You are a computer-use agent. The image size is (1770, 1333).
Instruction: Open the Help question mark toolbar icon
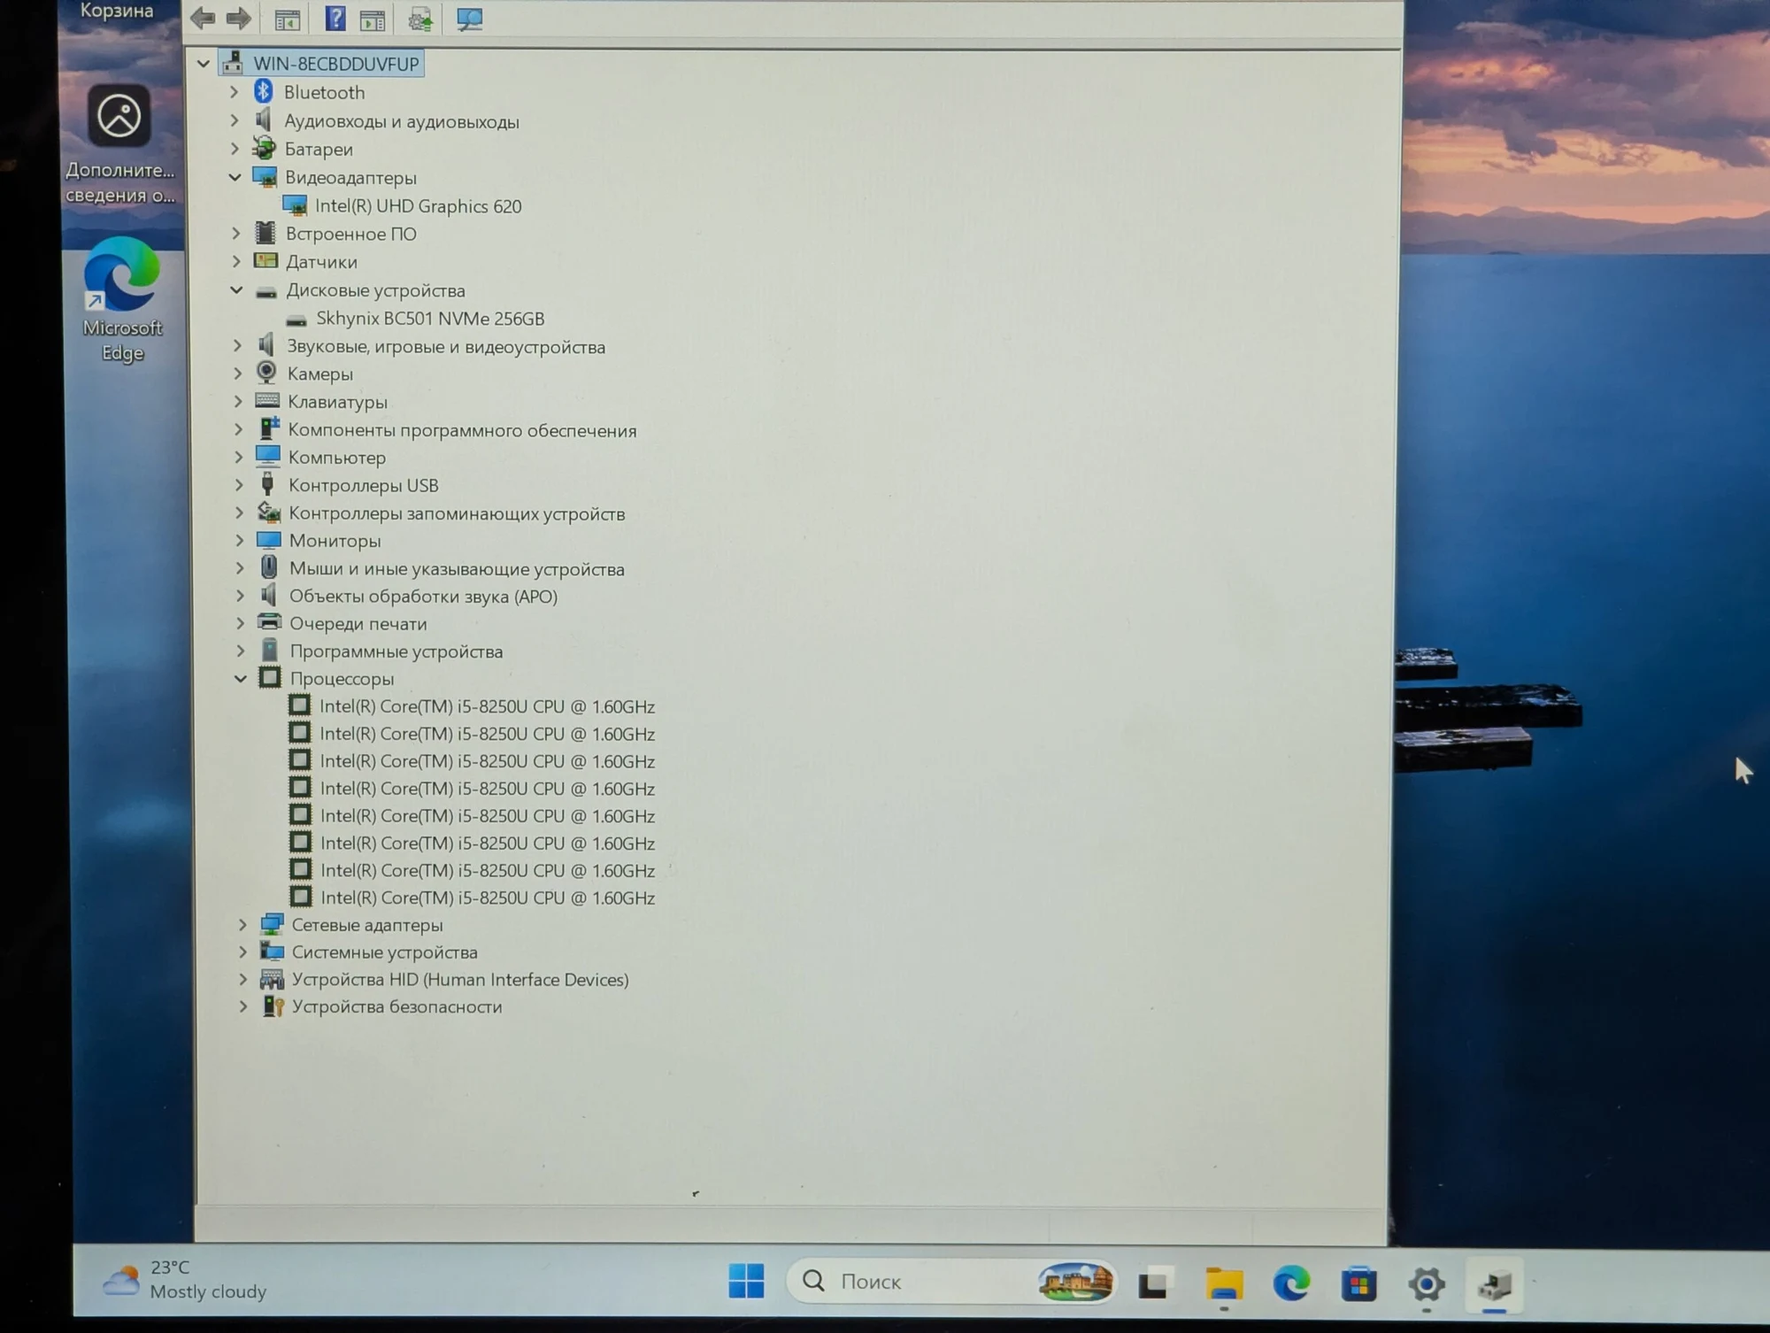(335, 18)
